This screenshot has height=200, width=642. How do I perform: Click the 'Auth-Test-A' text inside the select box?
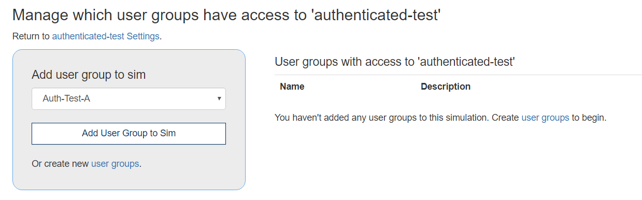66,98
